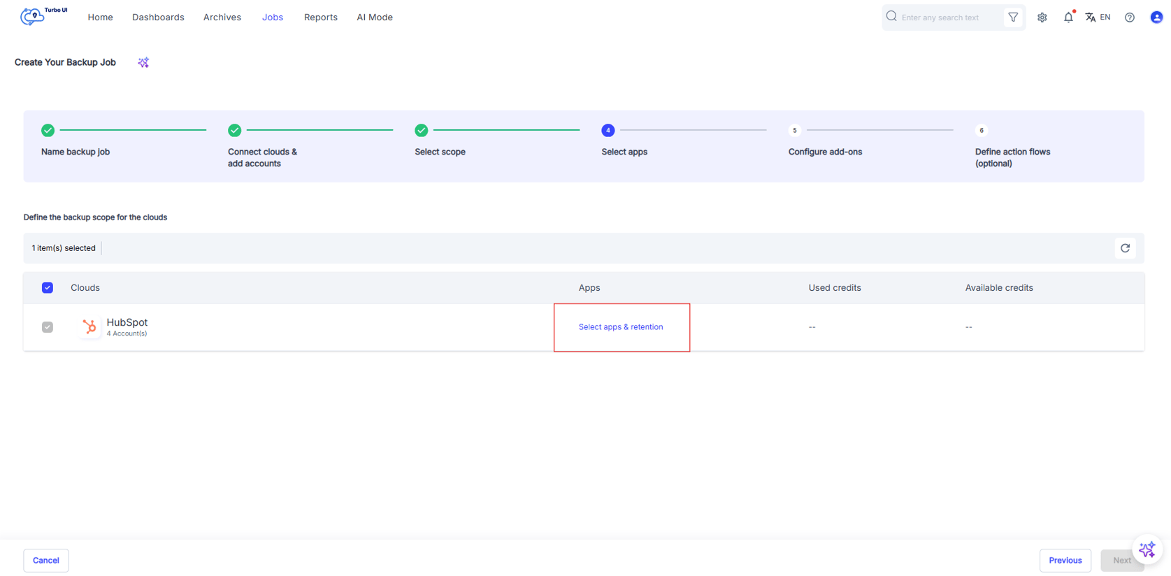This screenshot has width=1171, height=576.
Task: Change language with the EN translate icon
Action: [1098, 17]
